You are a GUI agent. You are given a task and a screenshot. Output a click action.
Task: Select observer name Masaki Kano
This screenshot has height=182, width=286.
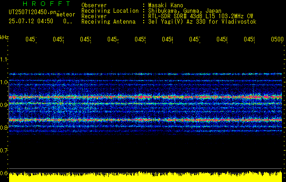166,5
